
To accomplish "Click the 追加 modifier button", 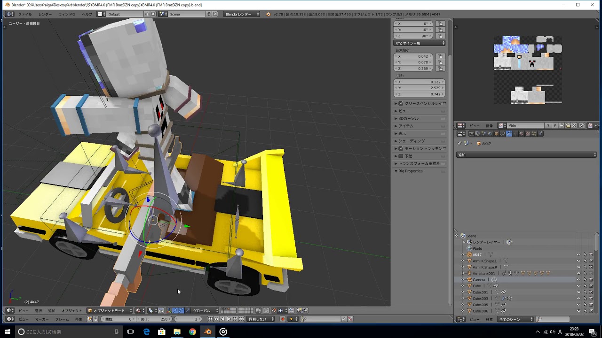I will pos(526,154).
